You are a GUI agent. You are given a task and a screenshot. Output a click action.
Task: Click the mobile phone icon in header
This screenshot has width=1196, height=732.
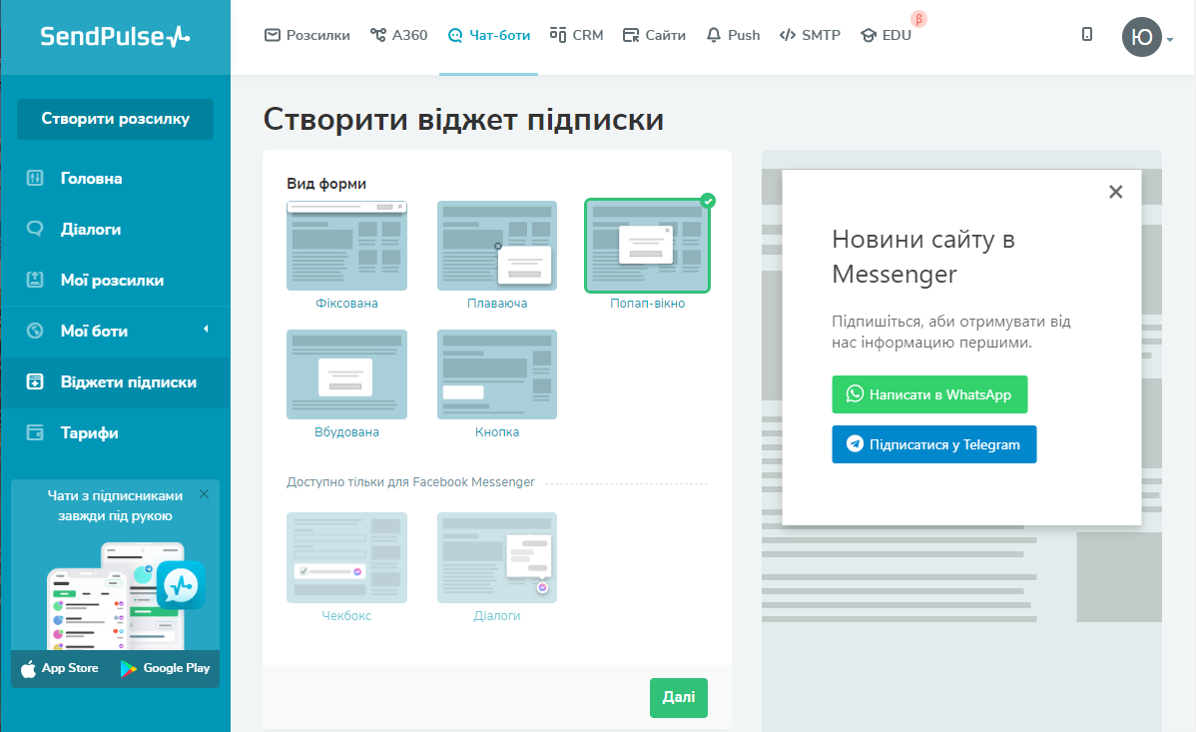[1087, 34]
